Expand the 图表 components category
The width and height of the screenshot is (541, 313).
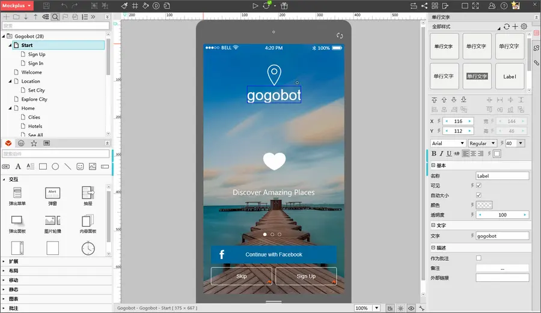pos(4,299)
